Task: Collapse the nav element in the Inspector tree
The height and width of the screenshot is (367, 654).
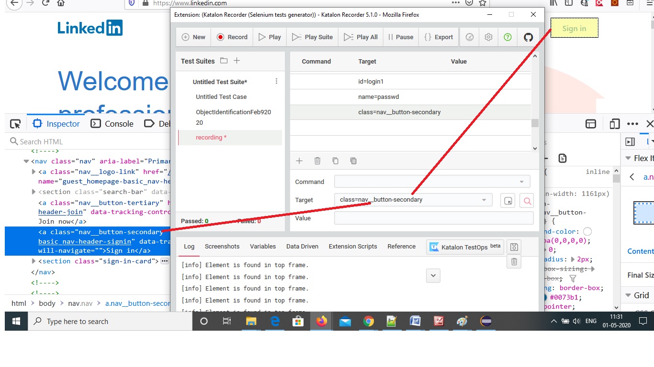Action: (x=26, y=161)
